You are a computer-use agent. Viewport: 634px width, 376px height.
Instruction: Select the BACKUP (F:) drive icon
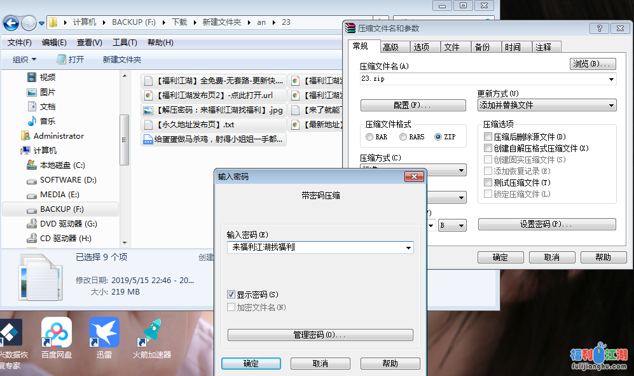pos(32,209)
